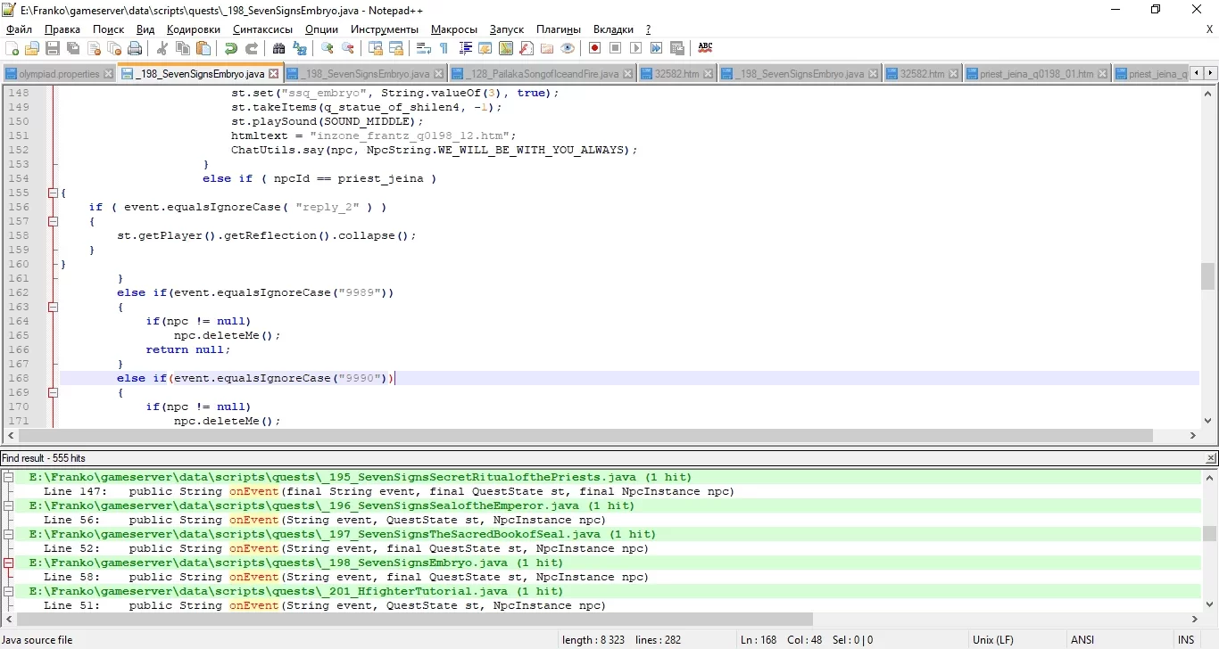This screenshot has width=1219, height=649.
Task: Collapse the code fold at line 169
Action: (x=53, y=392)
